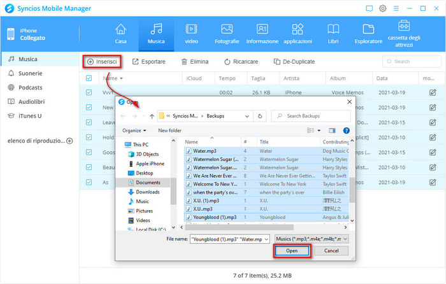Click New folder in dialog
This screenshot has width=446, height=284.
tap(170, 131)
